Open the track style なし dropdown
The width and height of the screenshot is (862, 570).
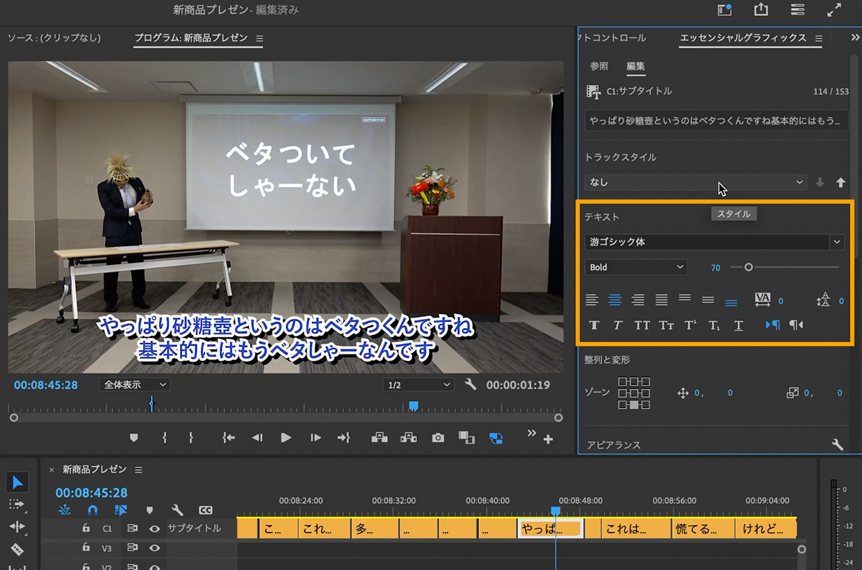click(696, 182)
